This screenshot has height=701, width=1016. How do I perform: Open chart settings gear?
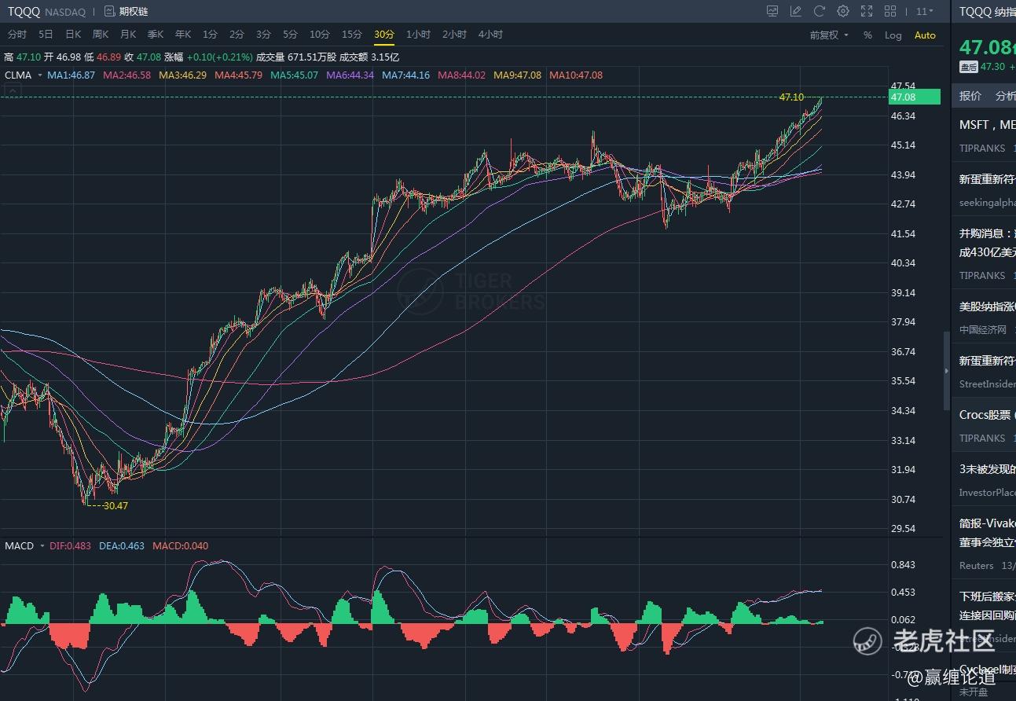(843, 11)
